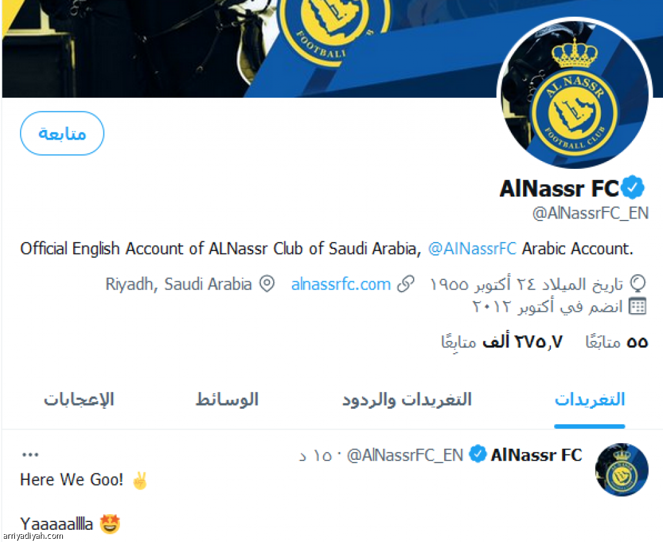View the ٢٧٥,٧ ألف followers list

pyautogui.click(x=502, y=341)
